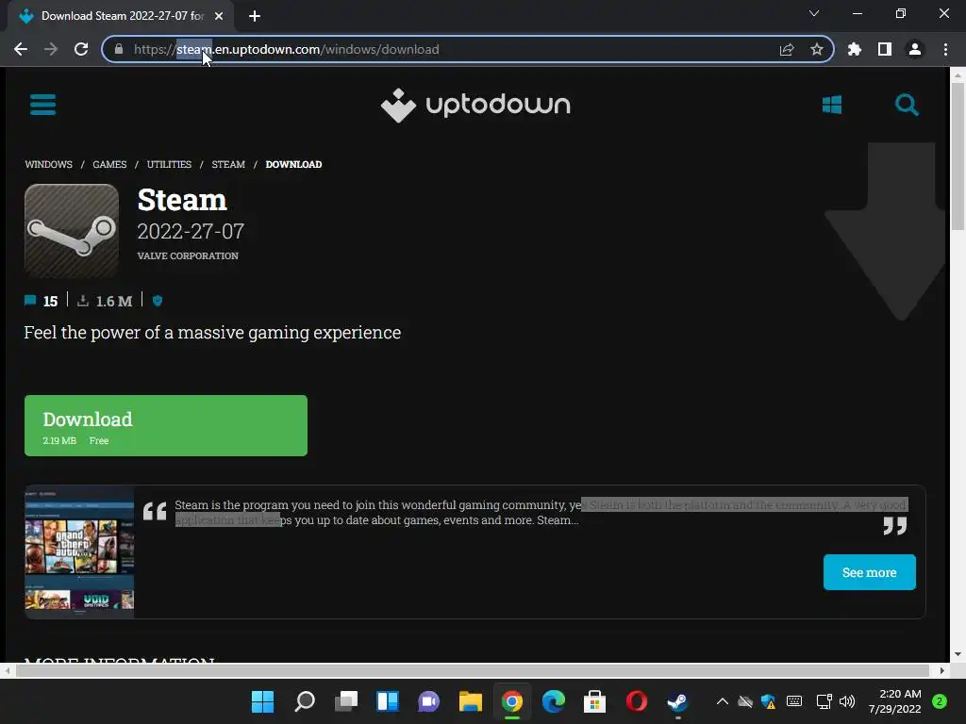Close the Download Steam tab

(x=219, y=16)
